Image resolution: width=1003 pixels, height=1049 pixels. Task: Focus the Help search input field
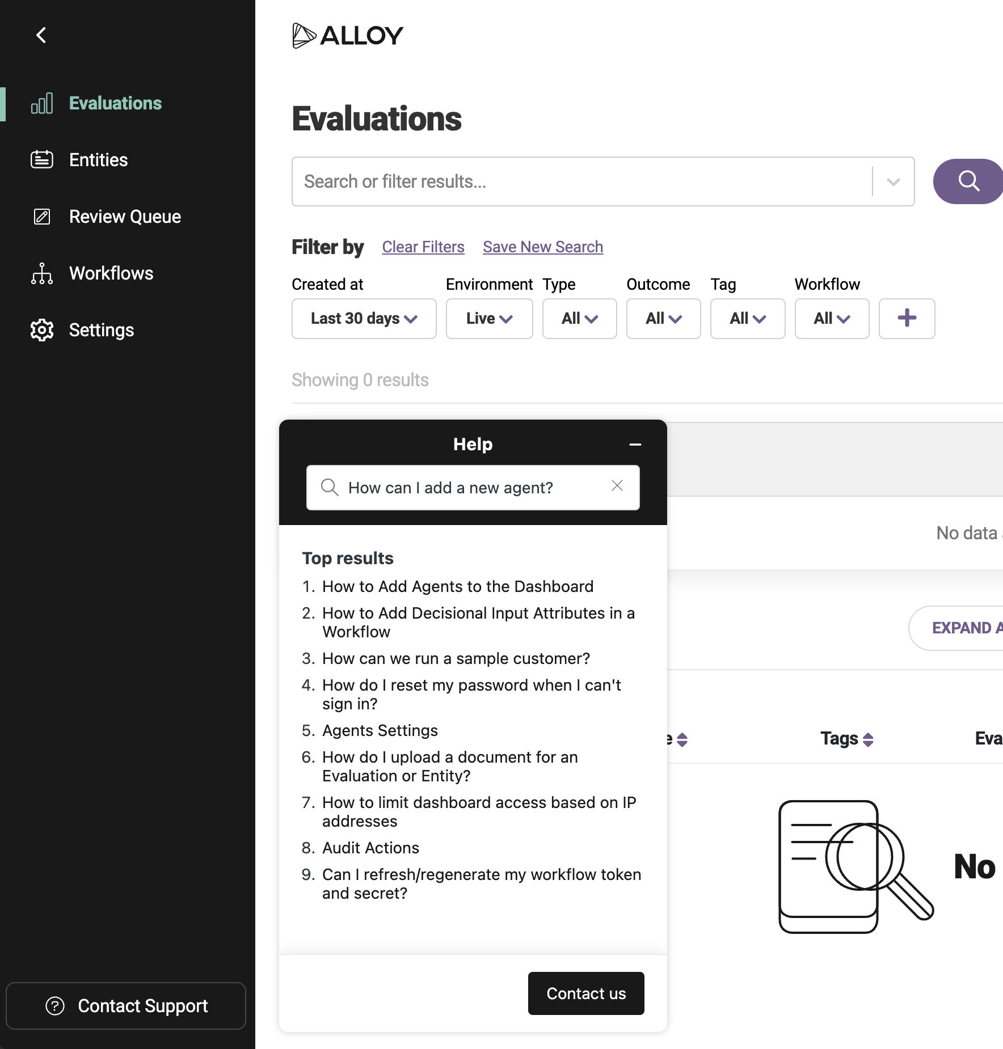pyautogui.click(x=473, y=488)
